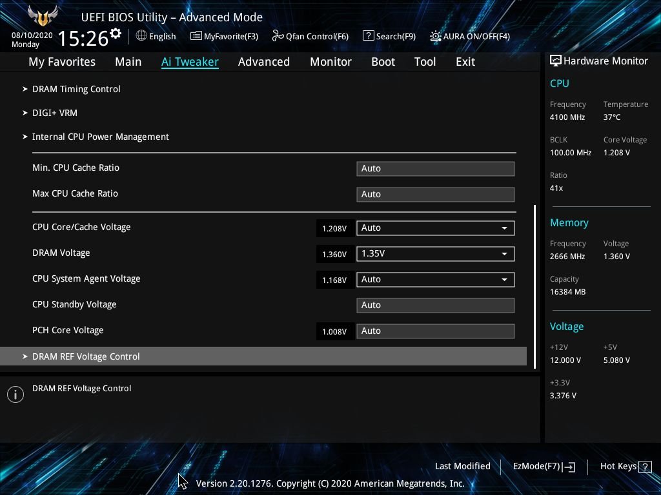This screenshot has width=661, height=495.
Task: Click the globe language icon
Action: (x=141, y=36)
